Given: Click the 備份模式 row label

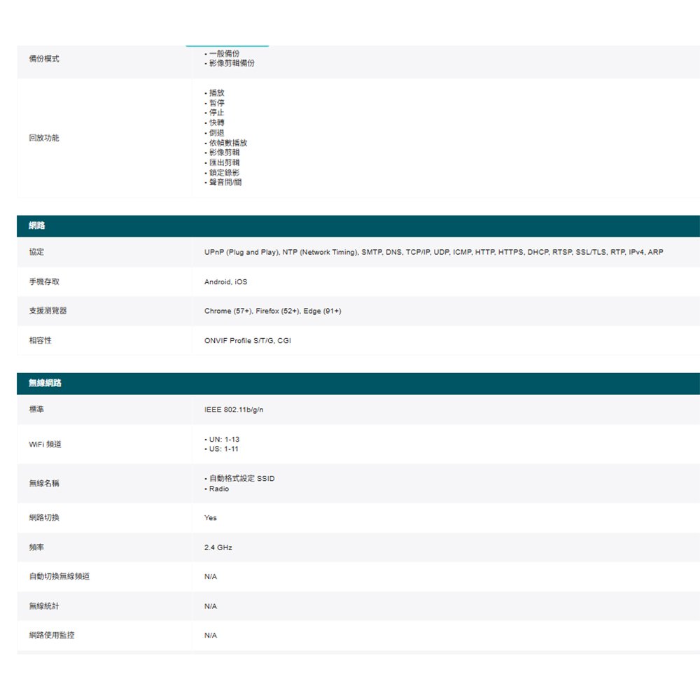Looking at the screenshot, I should coord(44,59).
